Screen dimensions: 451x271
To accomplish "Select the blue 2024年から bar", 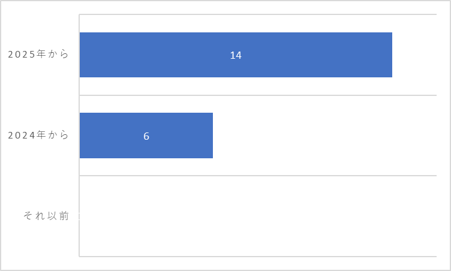I will 146,135.
